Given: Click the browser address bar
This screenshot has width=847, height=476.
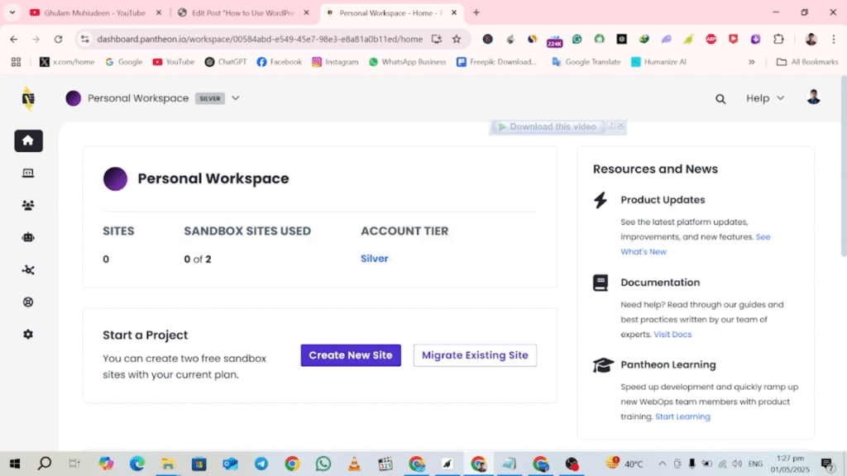Looking at the screenshot, I should click(x=258, y=39).
